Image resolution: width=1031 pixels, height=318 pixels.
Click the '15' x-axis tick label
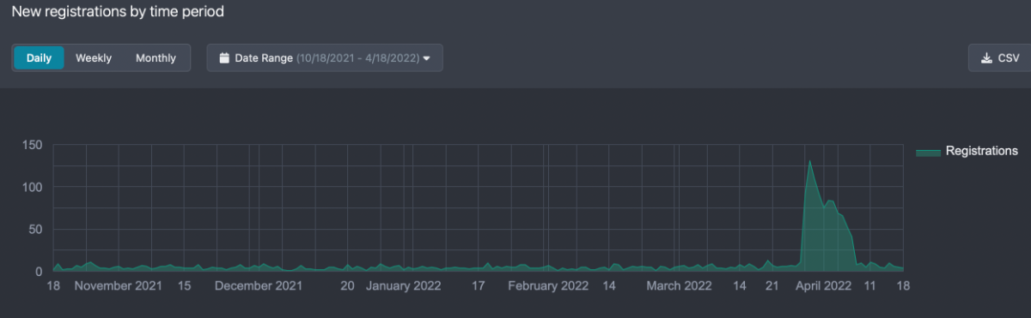[184, 286]
